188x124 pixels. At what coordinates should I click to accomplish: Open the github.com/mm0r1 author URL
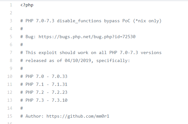pyautogui.click(x=78, y=116)
